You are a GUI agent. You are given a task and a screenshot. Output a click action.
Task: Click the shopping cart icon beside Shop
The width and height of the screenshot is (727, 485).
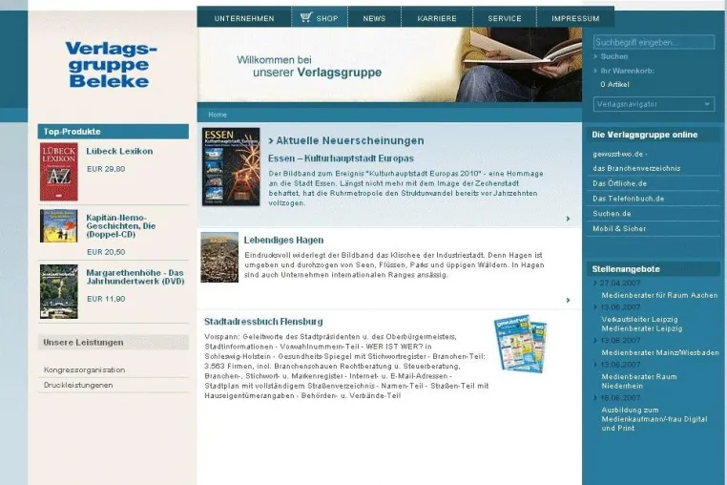click(306, 17)
